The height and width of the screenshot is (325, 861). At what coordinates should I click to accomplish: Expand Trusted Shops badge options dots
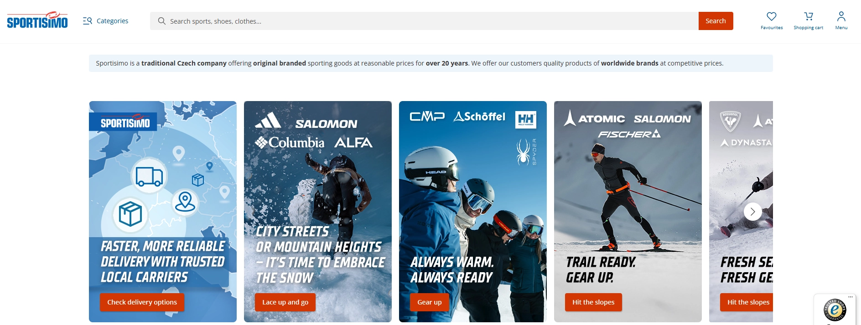[x=851, y=297]
